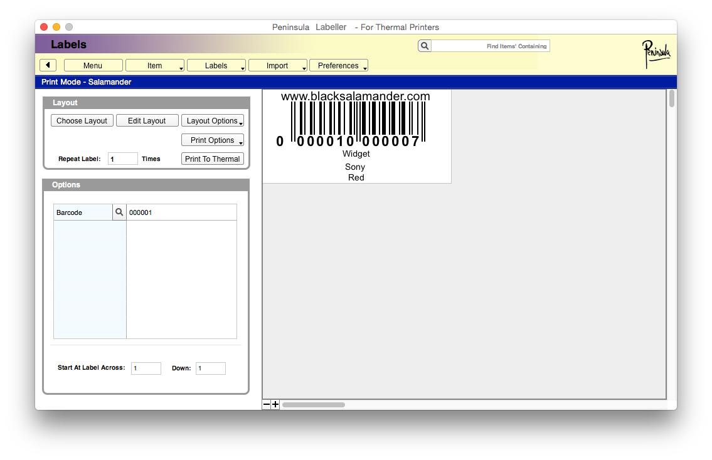The width and height of the screenshot is (712, 460).
Task: Open the Preferences menu
Action: pyautogui.click(x=338, y=65)
